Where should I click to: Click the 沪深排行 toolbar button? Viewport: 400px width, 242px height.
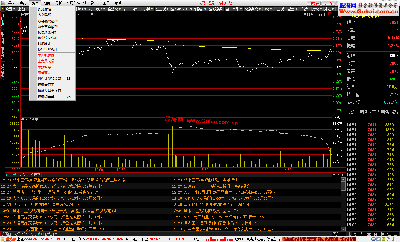[x=130, y=9]
